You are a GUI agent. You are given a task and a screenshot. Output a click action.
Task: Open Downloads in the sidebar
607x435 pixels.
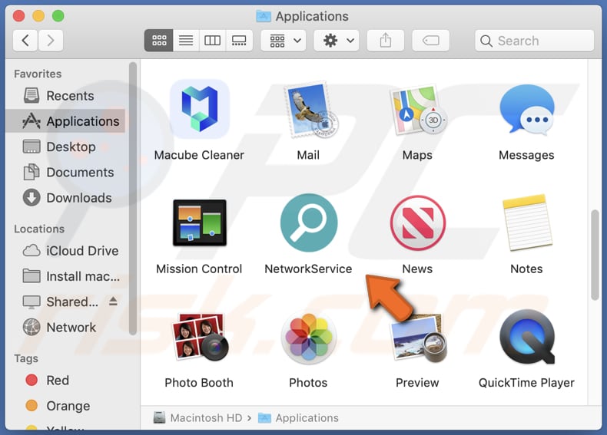(65, 198)
